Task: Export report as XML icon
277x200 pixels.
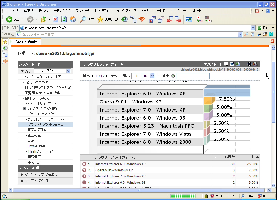Action: (x=232, y=64)
